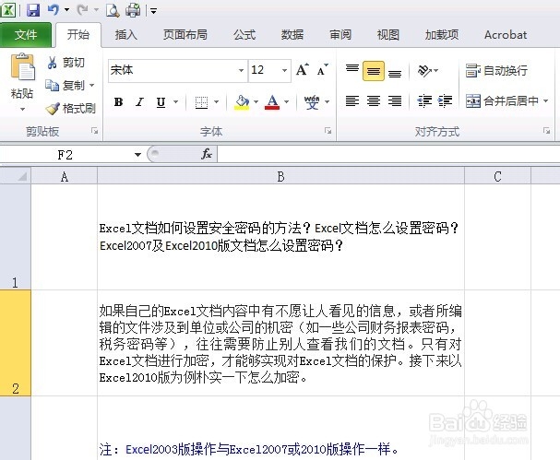Apply yellow fill color bucket
Screen dimensions: 560x460
point(242,102)
